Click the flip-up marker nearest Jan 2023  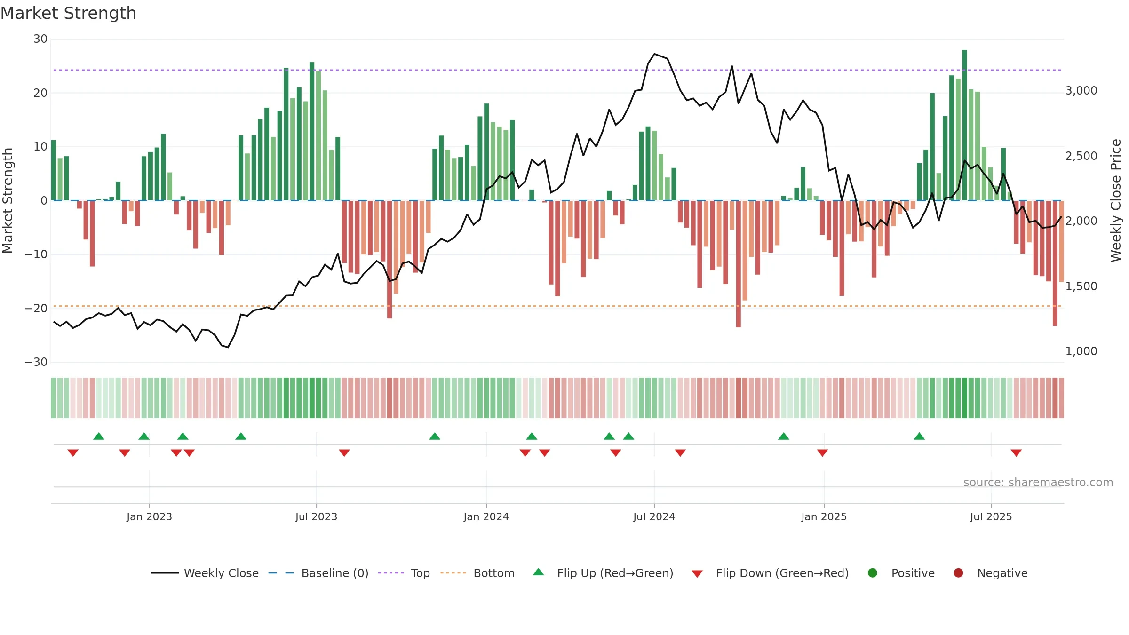tap(144, 436)
